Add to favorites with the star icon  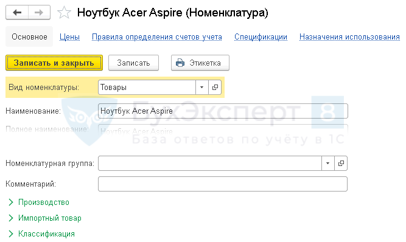click(64, 12)
